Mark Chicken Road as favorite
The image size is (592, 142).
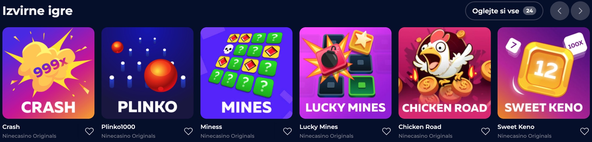click(485, 131)
